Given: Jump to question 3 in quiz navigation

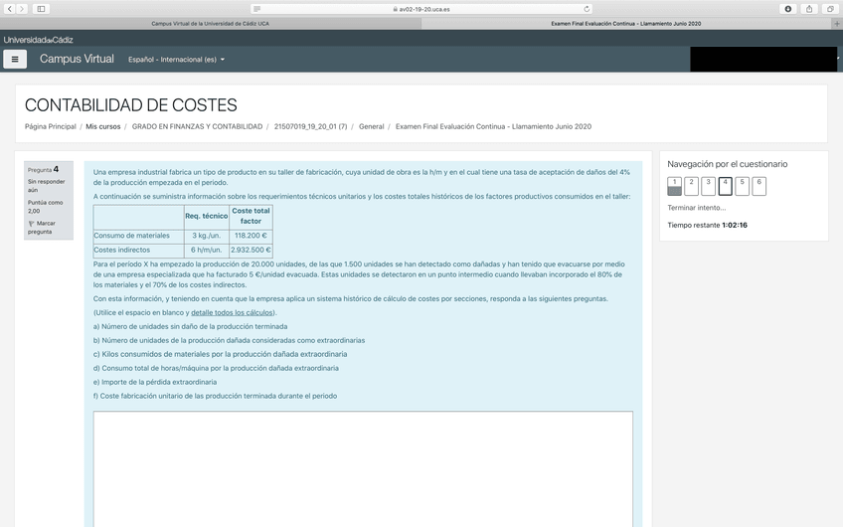Looking at the screenshot, I should point(708,186).
